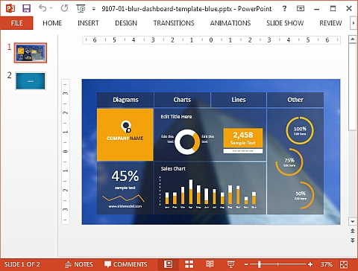Click the vertical scrollbar up arrow
Viewport: 358px width, 271px height.
coord(352,39)
